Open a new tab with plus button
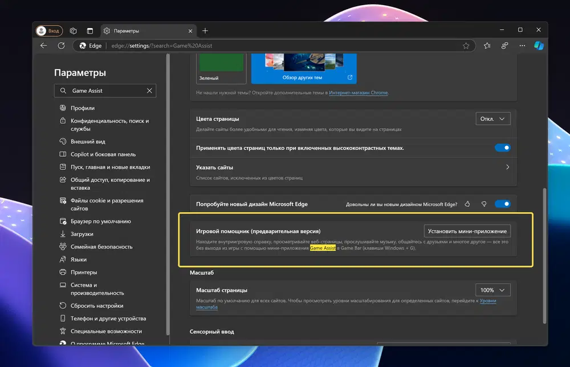 [205, 31]
